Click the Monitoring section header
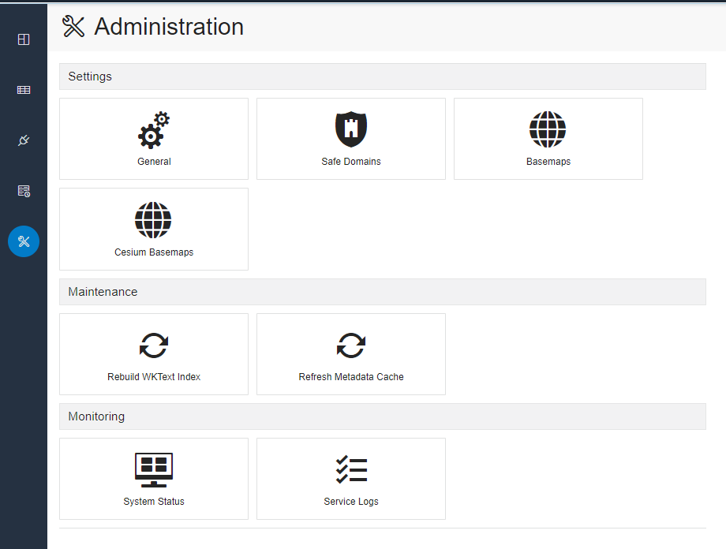 coord(383,416)
